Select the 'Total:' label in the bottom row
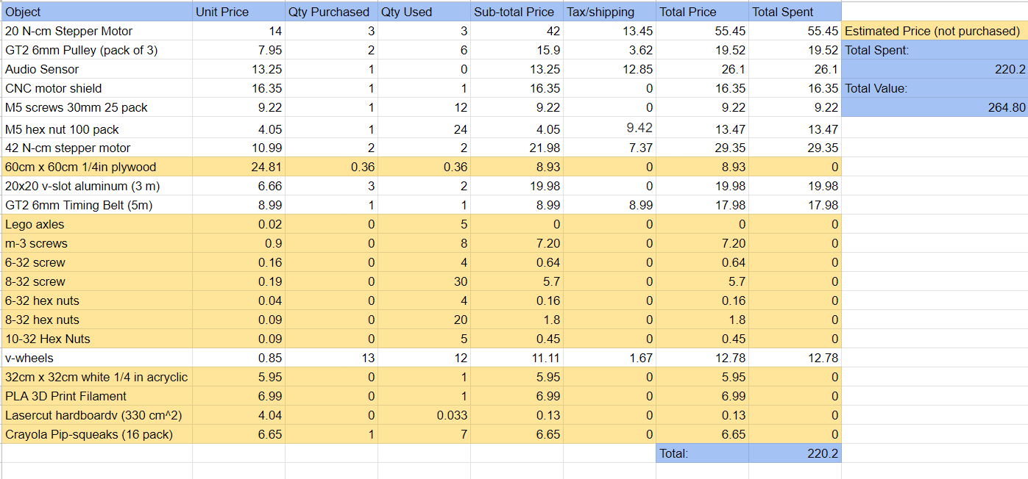Image resolution: width=1028 pixels, height=479 pixels. pos(702,453)
